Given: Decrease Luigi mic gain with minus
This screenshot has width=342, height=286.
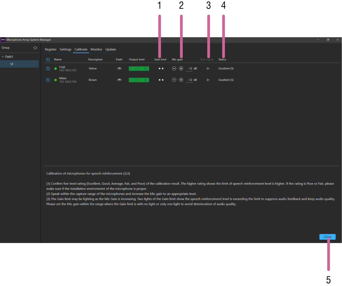Looking at the screenshot, I should point(174,68).
